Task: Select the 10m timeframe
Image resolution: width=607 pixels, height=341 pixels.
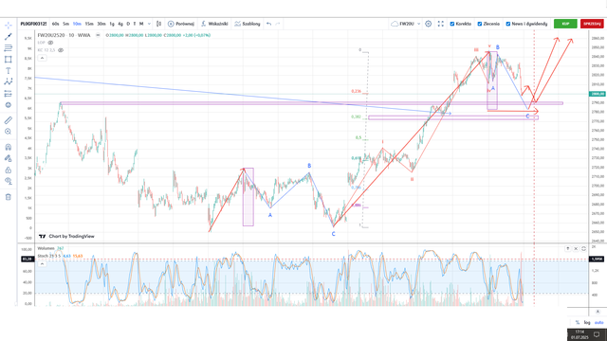Action: 77,24
